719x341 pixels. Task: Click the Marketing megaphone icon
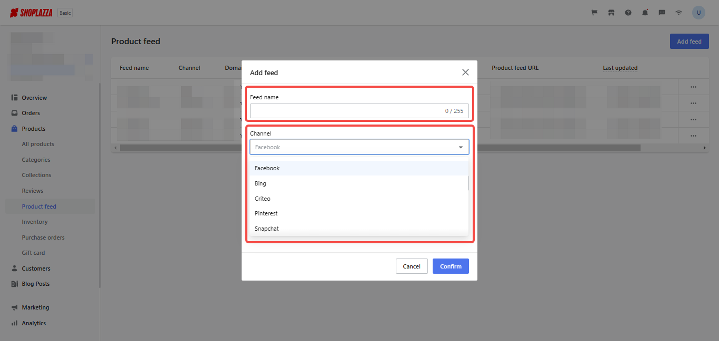coord(15,307)
